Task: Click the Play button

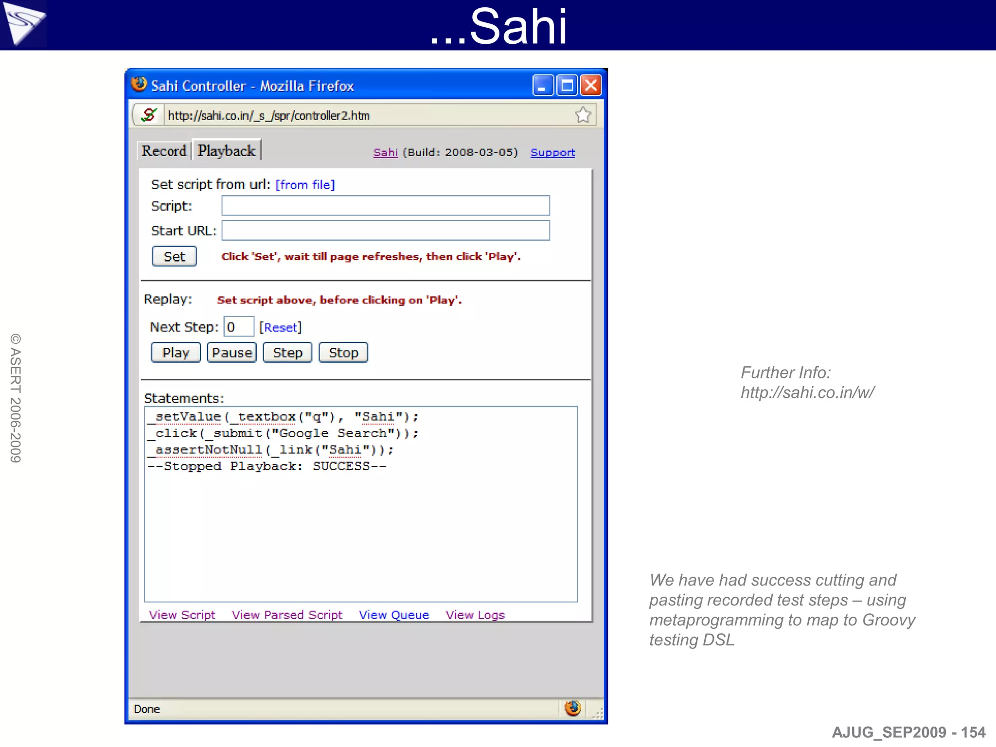Action: (176, 353)
